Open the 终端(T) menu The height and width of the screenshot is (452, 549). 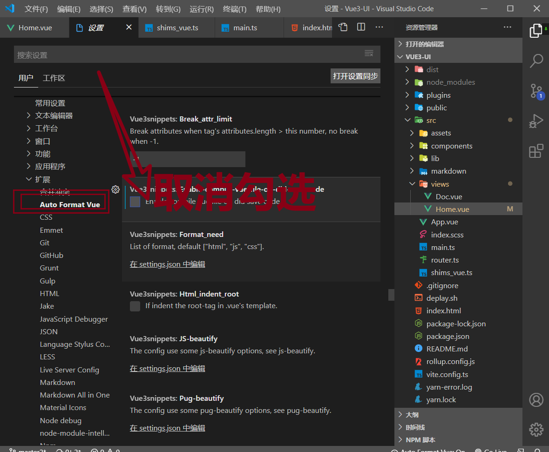tap(235, 9)
